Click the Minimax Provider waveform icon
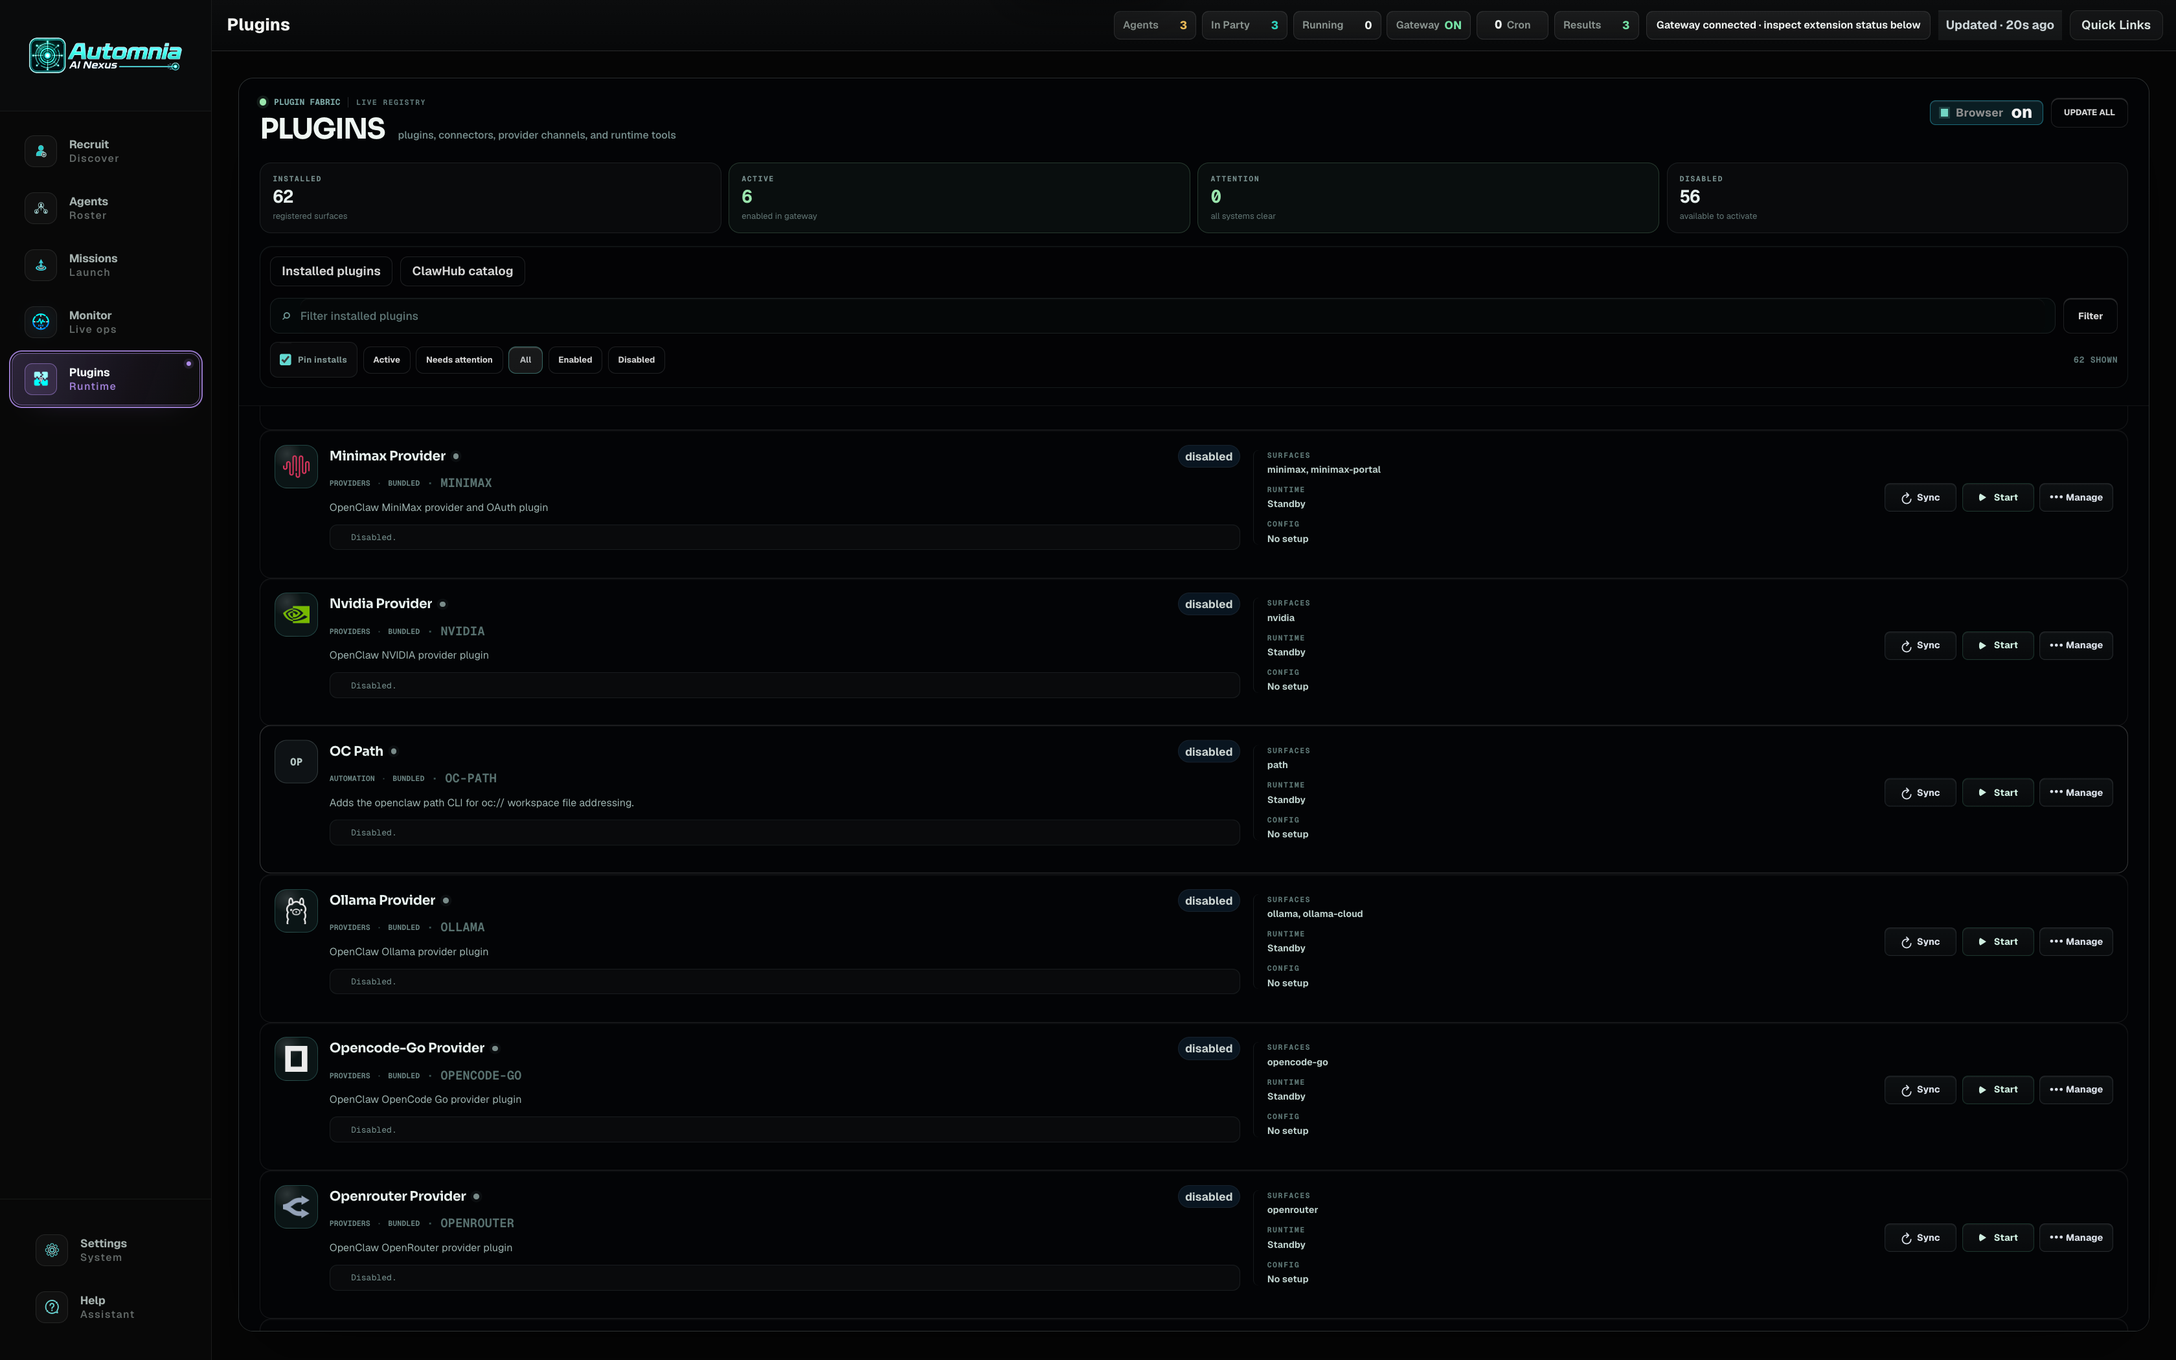Screen dimensions: 2176x1360 [x=296, y=466]
